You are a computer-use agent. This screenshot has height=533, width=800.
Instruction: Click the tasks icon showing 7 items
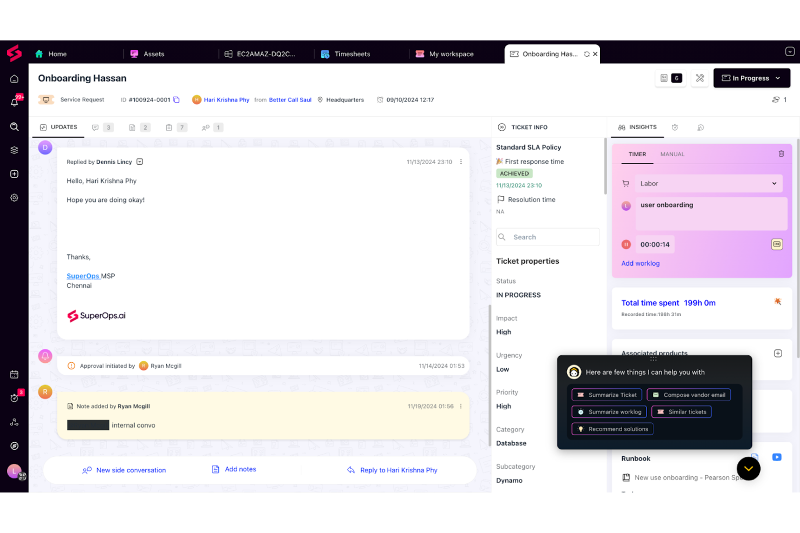pos(175,127)
